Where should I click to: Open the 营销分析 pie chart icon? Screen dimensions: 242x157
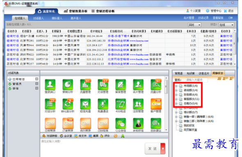(x=68, y=84)
